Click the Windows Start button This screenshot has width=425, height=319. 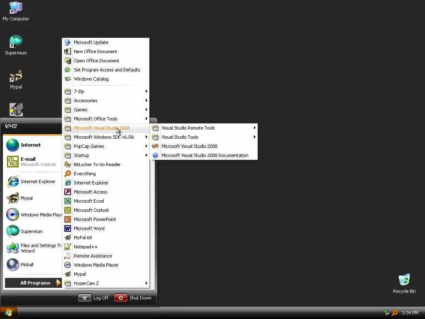tap(9, 313)
